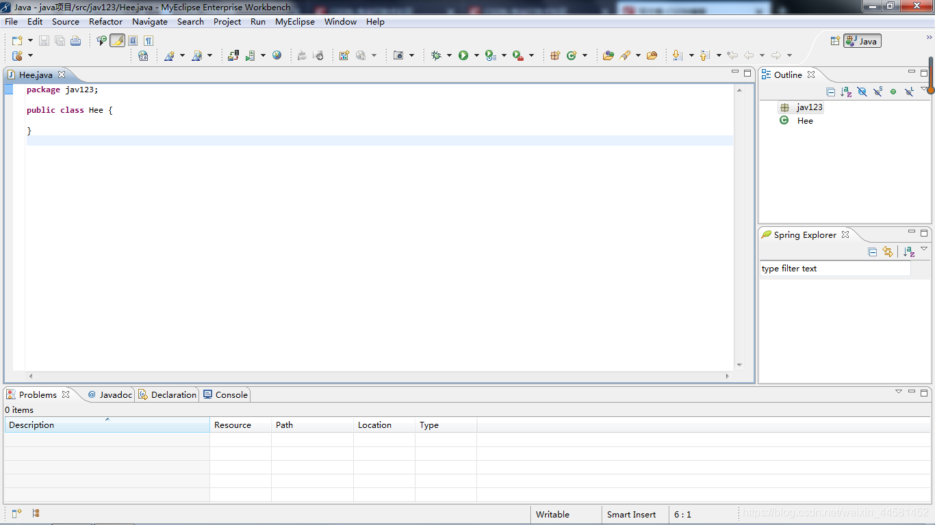Click the Debug bug icon
The height and width of the screenshot is (525, 935).
pyautogui.click(x=436, y=55)
